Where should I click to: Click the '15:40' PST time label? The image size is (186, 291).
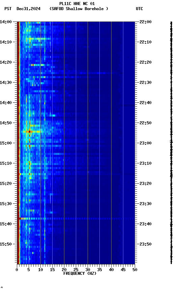[6, 224]
